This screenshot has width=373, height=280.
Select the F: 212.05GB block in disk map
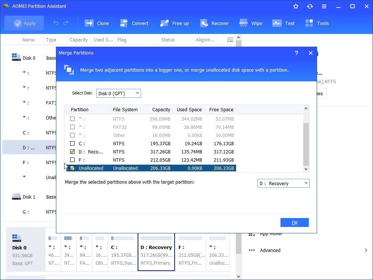pyautogui.click(x=191, y=252)
